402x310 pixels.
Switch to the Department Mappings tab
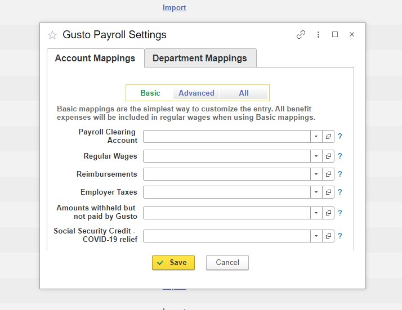[x=200, y=58]
